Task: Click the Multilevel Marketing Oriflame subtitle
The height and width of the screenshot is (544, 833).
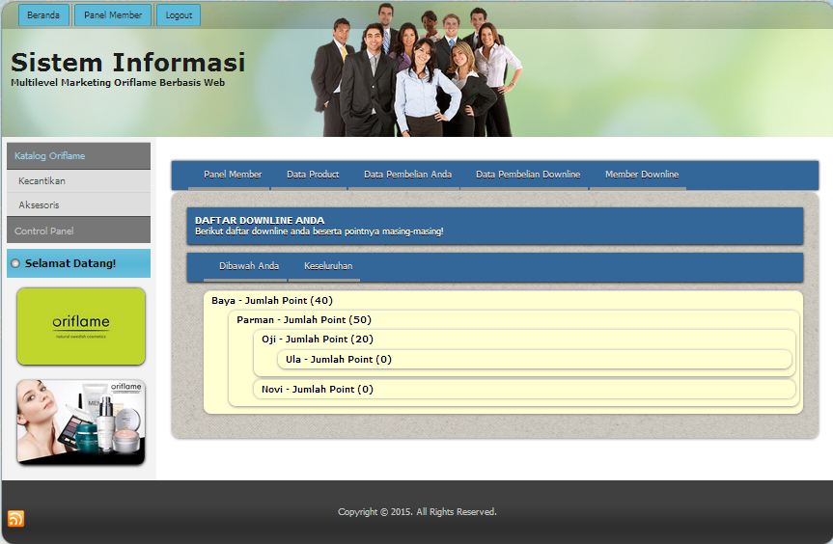Action: pos(118,83)
